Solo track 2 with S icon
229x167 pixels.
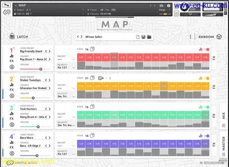click(12, 96)
